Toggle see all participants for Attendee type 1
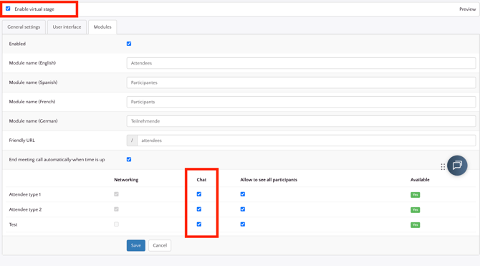Viewport: 480px width, 266px height. (x=243, y=194)
